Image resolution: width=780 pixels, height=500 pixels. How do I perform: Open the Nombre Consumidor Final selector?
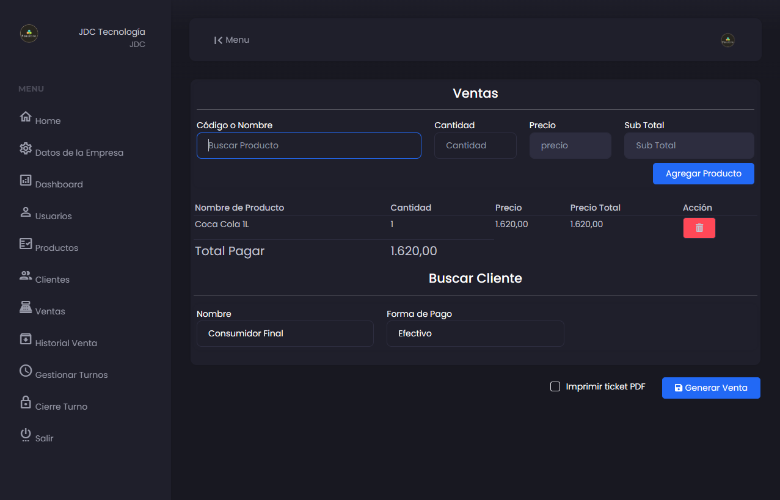tap(285, 333)
